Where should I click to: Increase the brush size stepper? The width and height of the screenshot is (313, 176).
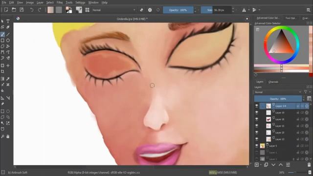pyautogui.click(x=233, y=8)
